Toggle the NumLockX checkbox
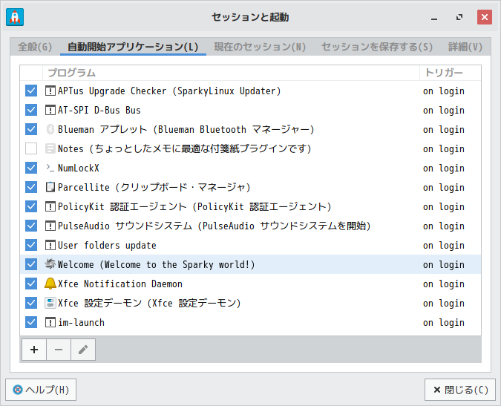This screenshot has width=501, height=406. (31, 168)
